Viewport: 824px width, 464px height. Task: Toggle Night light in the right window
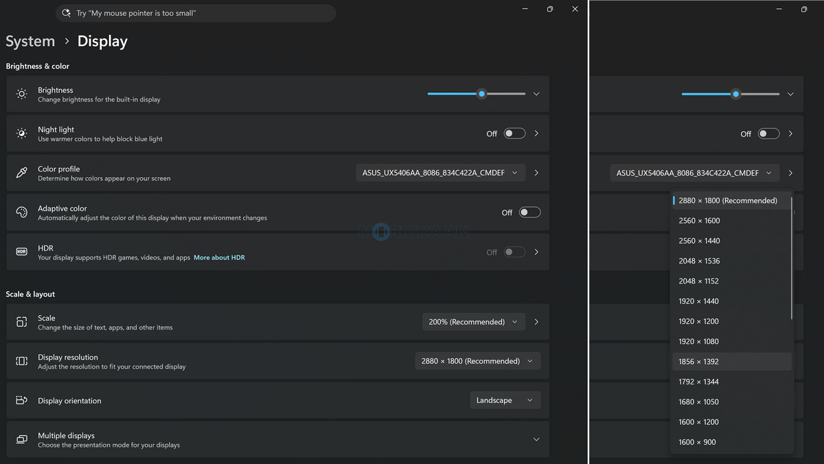768,134
